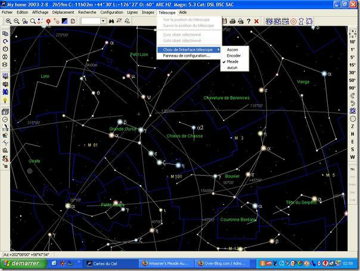Open the Edition menu
360x271 pixels.
(23, 12)
